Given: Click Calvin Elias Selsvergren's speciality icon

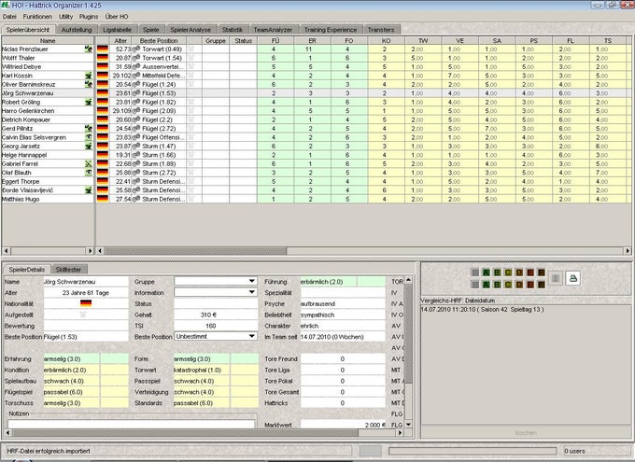Looking at the screenshot, I should click(89, 137).
